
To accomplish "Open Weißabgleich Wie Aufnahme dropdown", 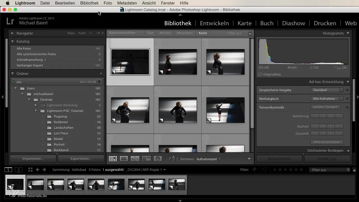I will [327, 99].
